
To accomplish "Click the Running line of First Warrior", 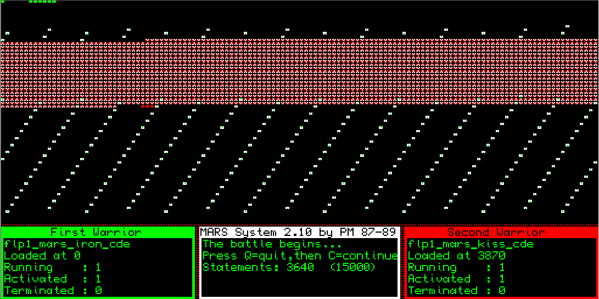I will (x=53, y=267).
